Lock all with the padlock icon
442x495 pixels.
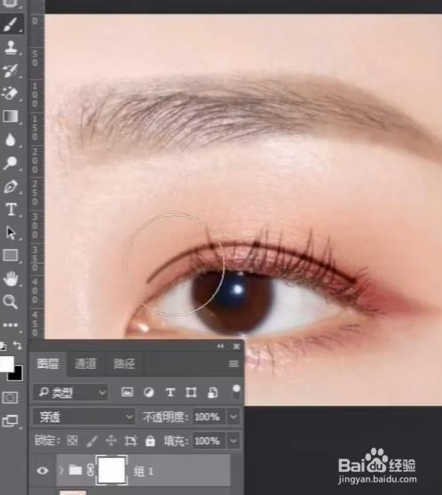pos(150,441)
